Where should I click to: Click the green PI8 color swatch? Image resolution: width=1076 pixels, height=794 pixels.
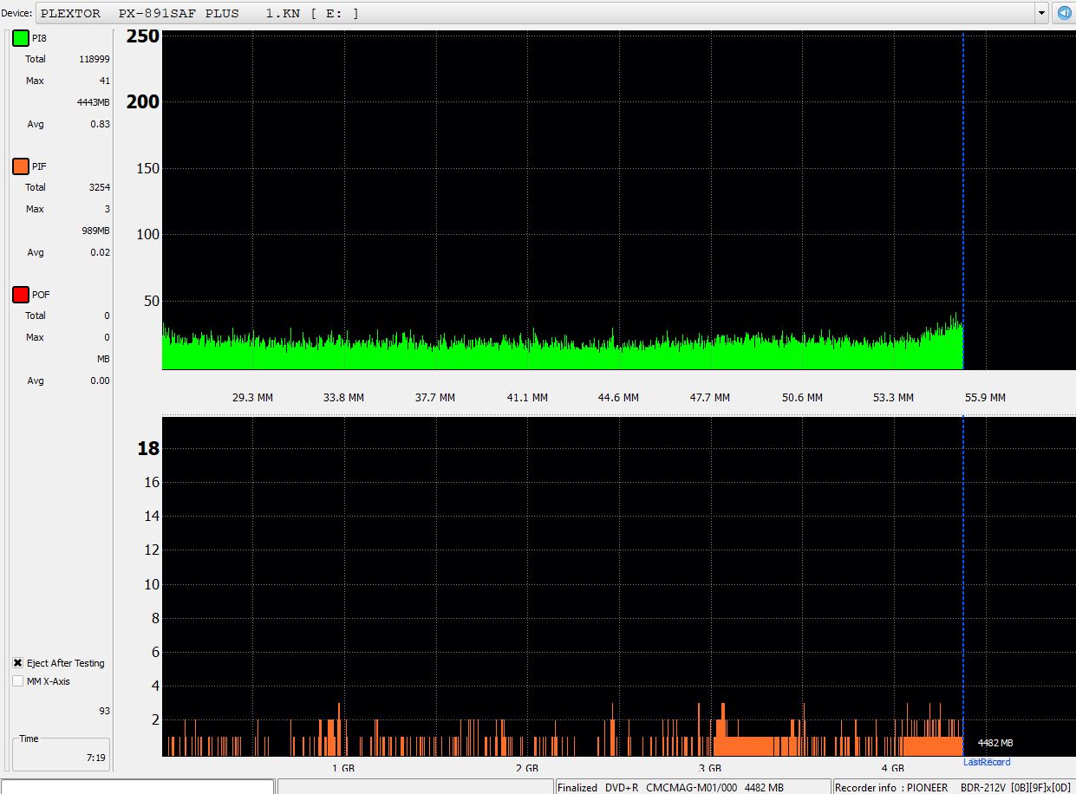20,39
